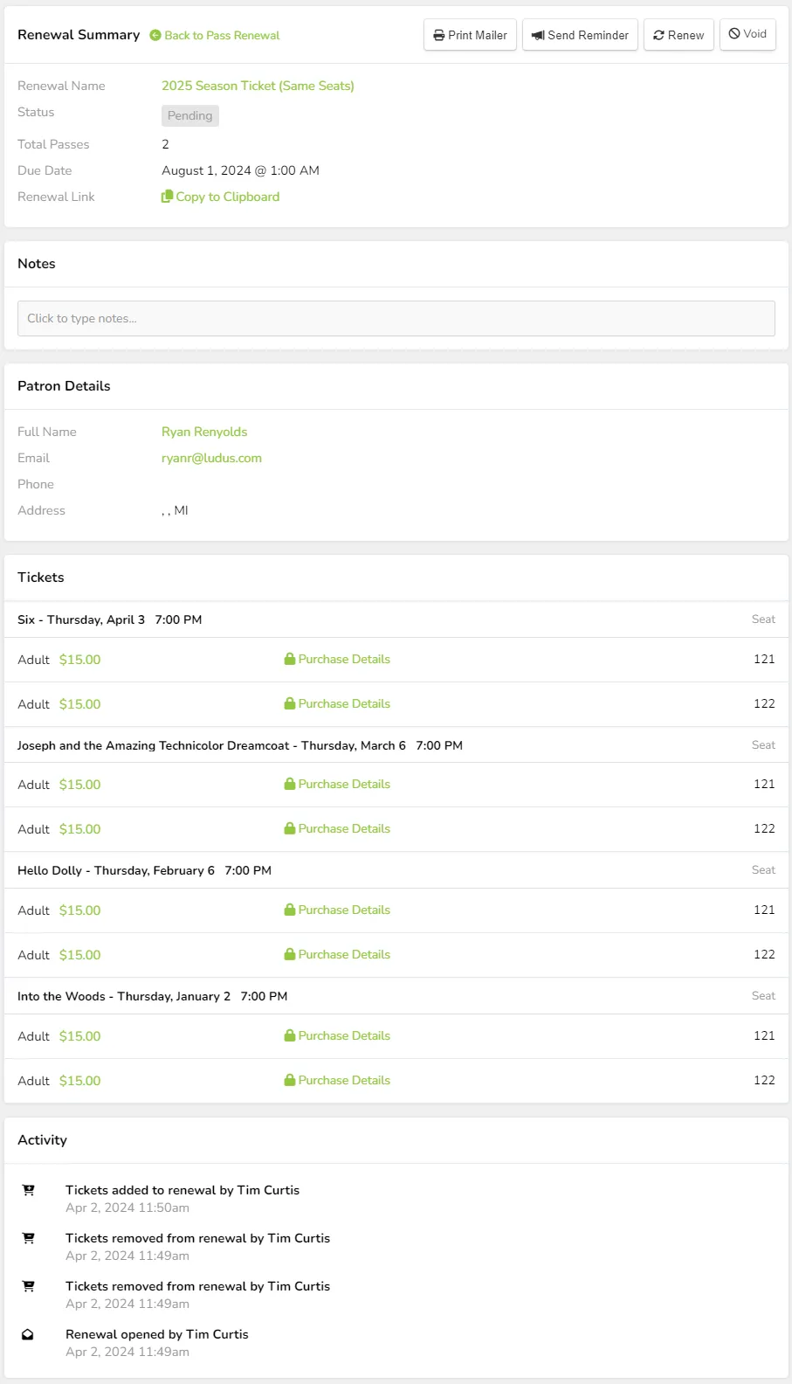Click the Renew button
This screenshot has height=1384, width=792.
pos(678,35)
